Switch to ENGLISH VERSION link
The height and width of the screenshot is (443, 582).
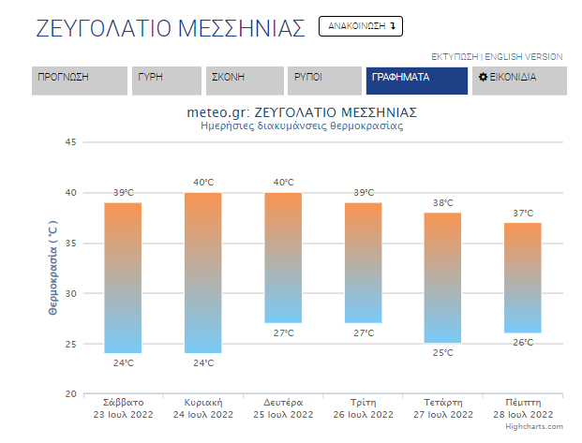point(524,57)
